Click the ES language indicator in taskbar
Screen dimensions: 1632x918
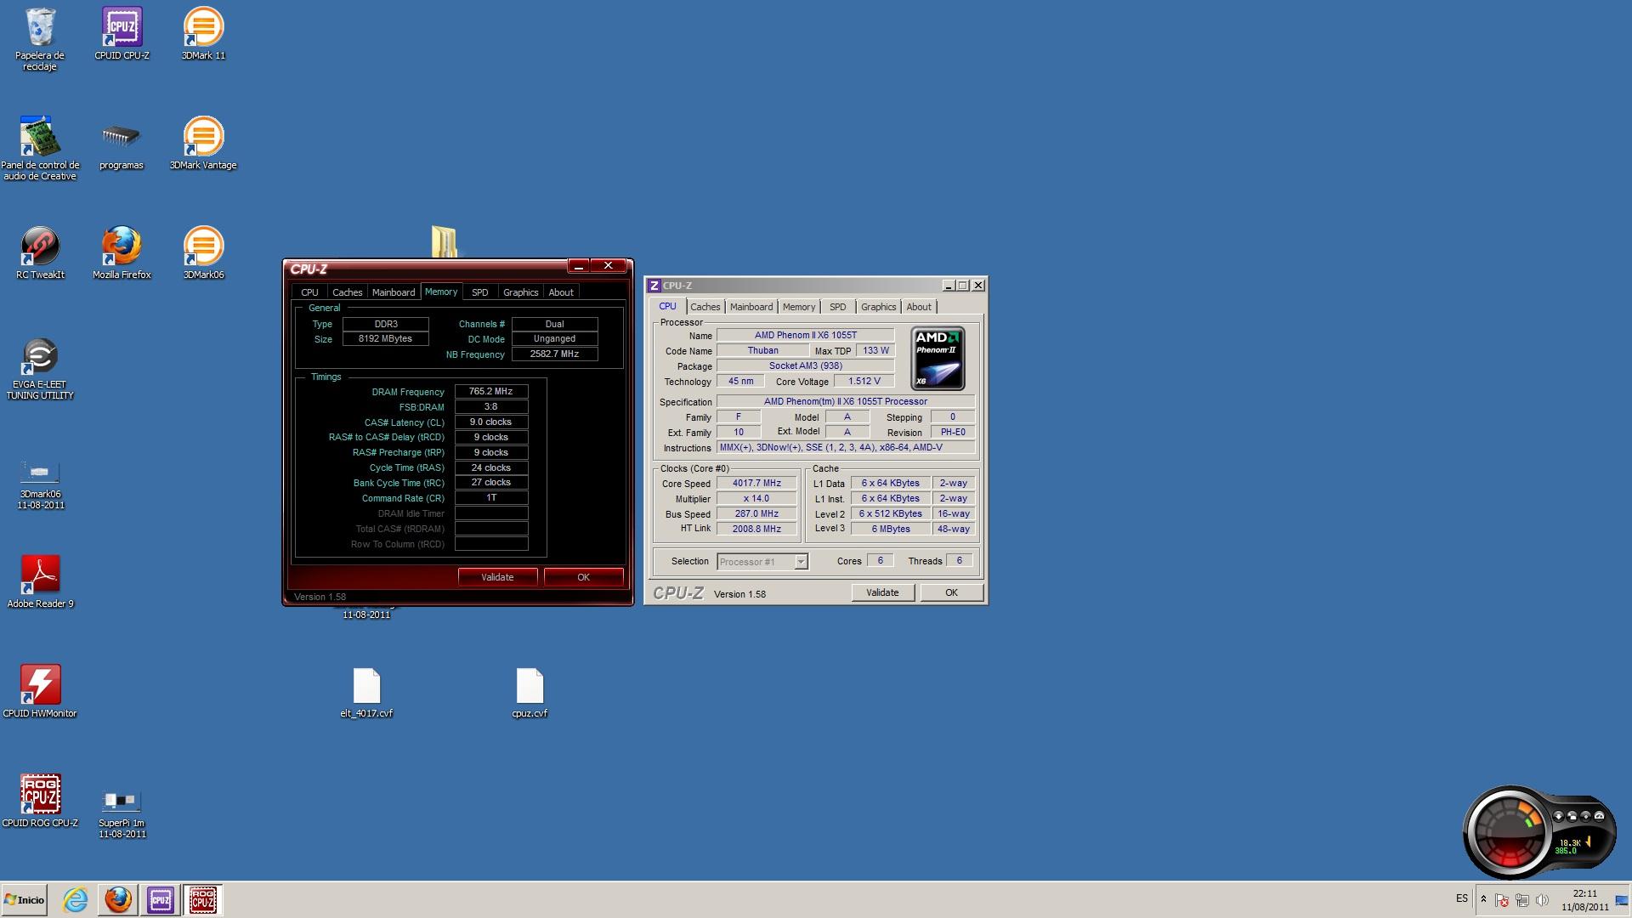(x=1461, y=898)
